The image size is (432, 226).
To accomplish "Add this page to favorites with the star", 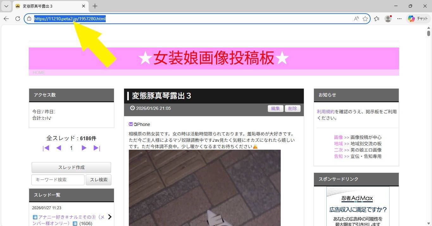I will click(365, 19).
